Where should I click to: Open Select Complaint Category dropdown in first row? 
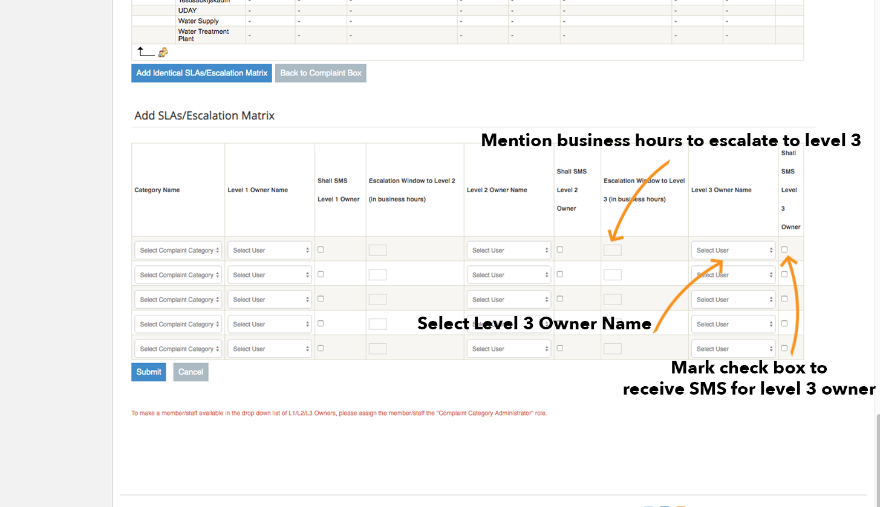tap(178, 250)
